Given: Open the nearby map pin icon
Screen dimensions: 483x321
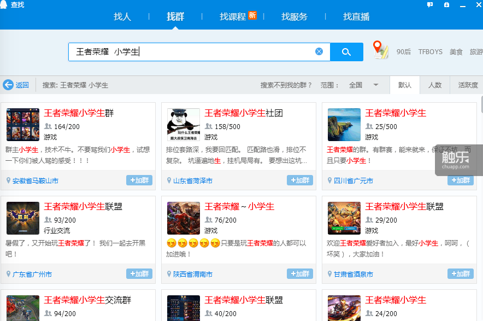Looking at the screenshot, I should point(380,50).
